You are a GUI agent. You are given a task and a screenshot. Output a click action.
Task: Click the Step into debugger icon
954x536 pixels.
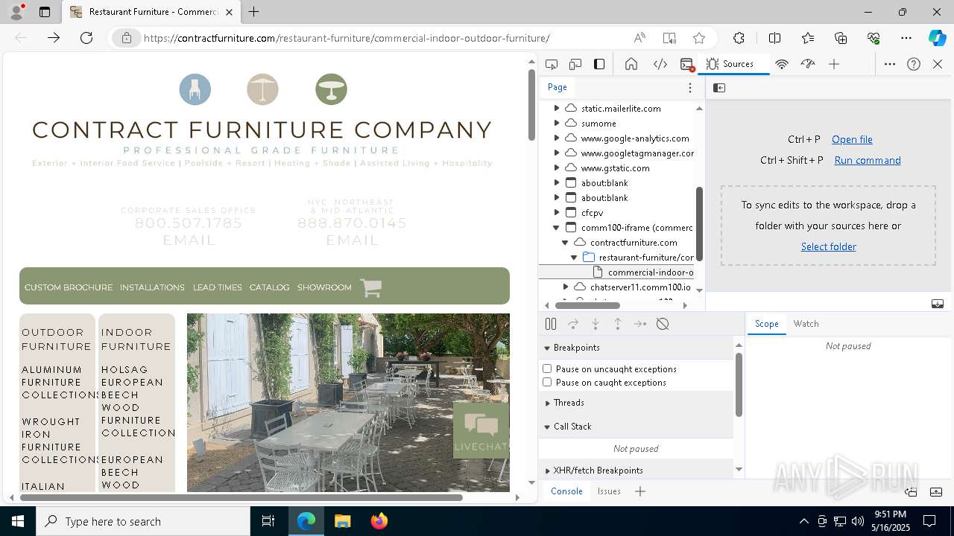pos(596,324)
